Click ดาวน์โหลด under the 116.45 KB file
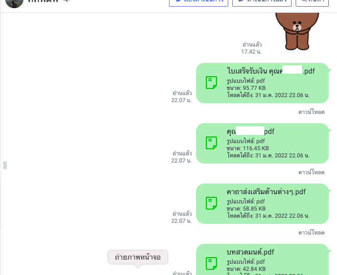The width and height of the screenshot is (337, 275). click(x=311, y=172)
